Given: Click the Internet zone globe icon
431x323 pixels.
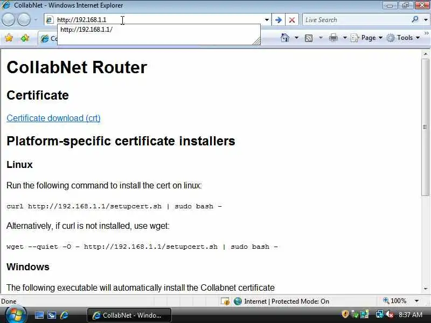Looking at the screenshot, I should tap(238, 301).
